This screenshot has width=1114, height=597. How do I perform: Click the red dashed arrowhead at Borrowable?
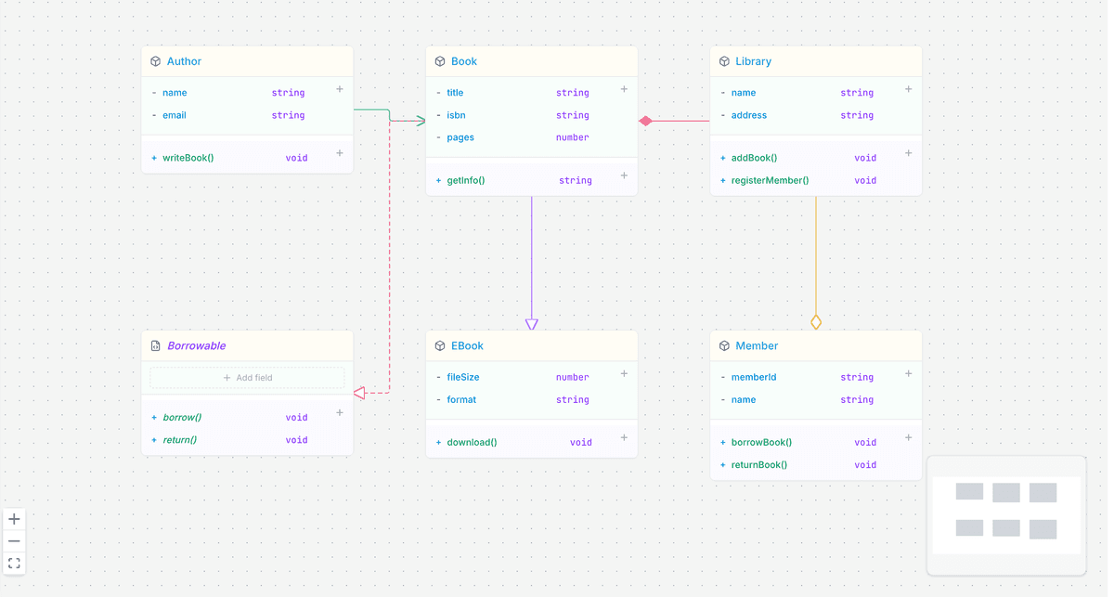[359, 394]
